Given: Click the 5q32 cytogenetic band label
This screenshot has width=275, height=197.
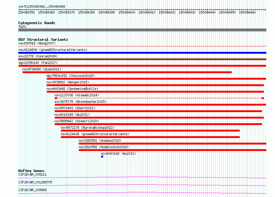Looking at the screenshot, I should (x=22, y=27).
